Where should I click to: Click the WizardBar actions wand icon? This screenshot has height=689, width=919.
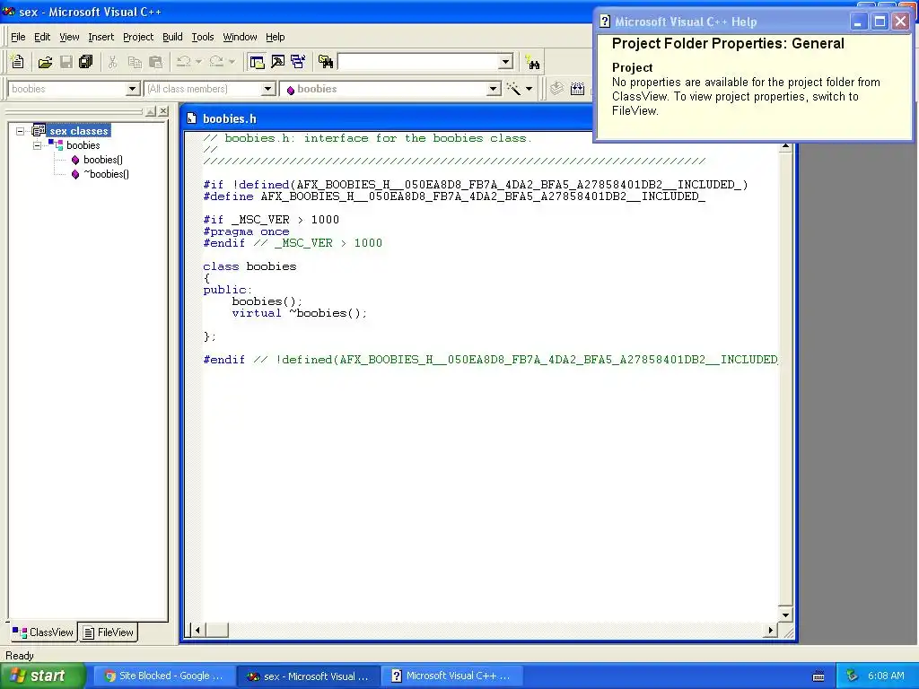(513, 89)
